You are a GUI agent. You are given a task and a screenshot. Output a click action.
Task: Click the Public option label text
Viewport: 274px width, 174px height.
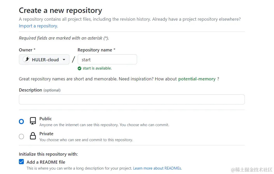pyautogui.click(x=46, y=119)
